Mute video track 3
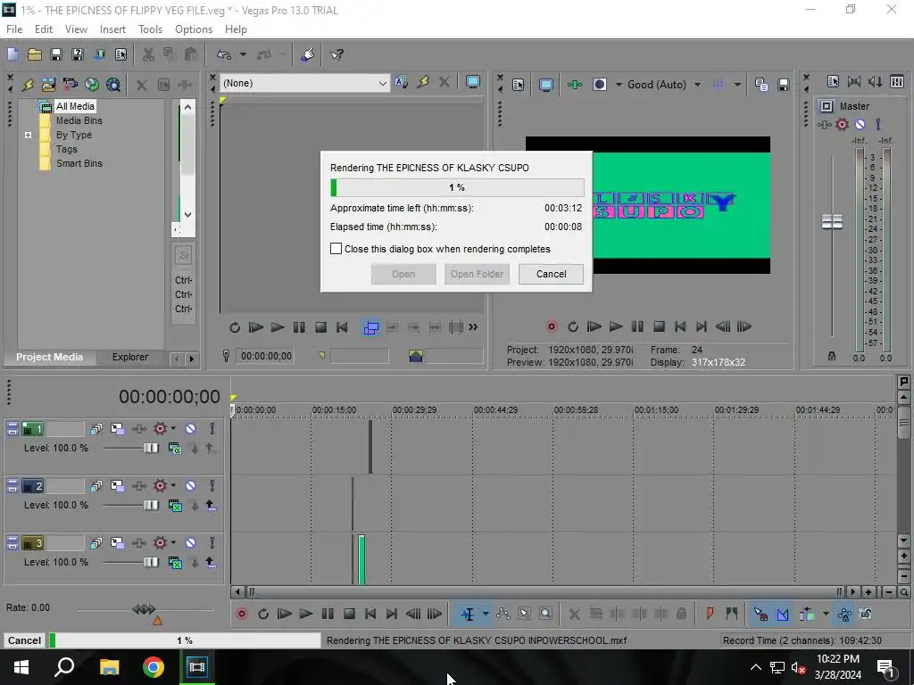The image size is (914, 685). (191, 543)
